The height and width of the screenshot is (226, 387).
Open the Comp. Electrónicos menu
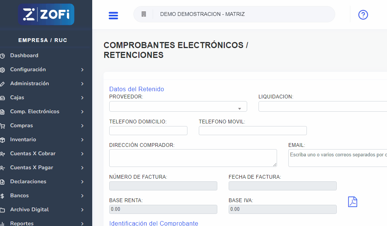click(35, 112)
